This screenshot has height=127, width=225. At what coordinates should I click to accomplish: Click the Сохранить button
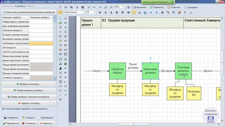tap(11, 117)
